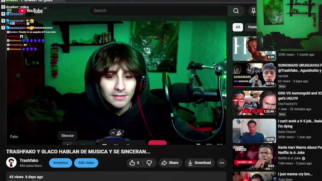The height and width of the screenshot is (181, 322).
Task: Open the Kevin Hart Netflix video thumbnail
Action: pyautogui.click(x=254, y=157)
